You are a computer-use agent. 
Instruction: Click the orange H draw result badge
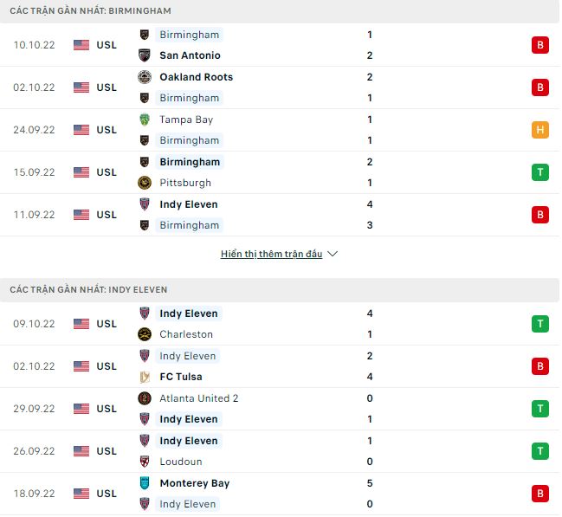540,130
